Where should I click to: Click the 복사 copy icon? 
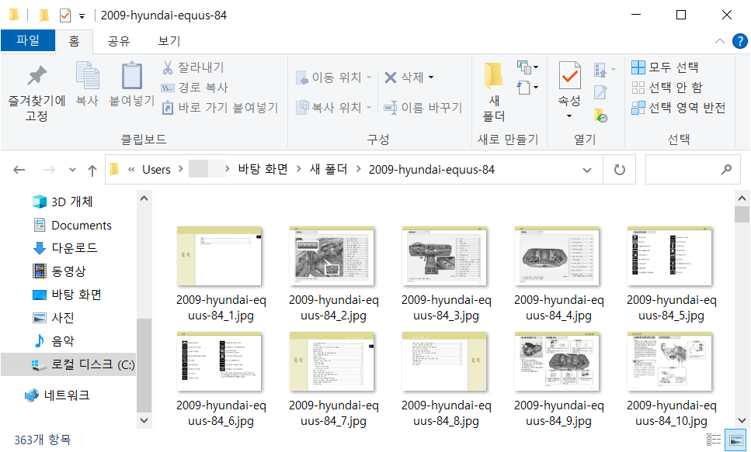[x=88, y=75]
